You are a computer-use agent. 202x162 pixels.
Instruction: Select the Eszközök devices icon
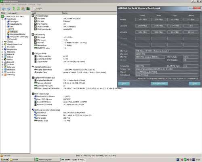tap(5, 62)
